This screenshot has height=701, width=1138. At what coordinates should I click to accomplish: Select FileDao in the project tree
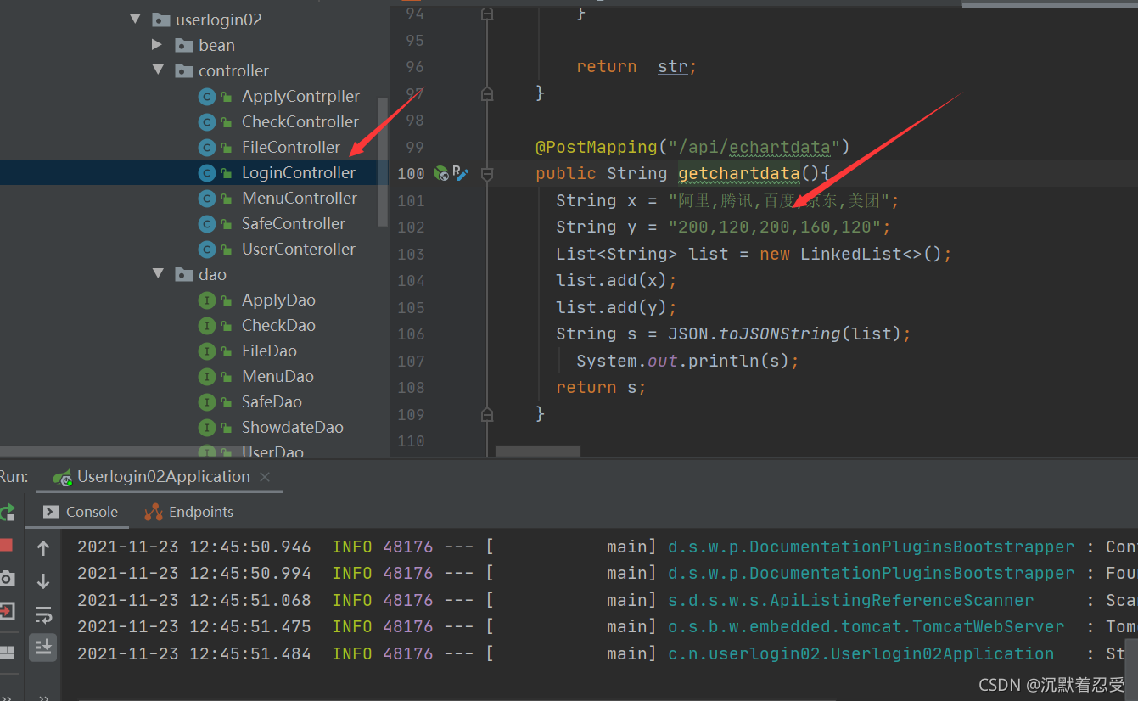point(269,350)
